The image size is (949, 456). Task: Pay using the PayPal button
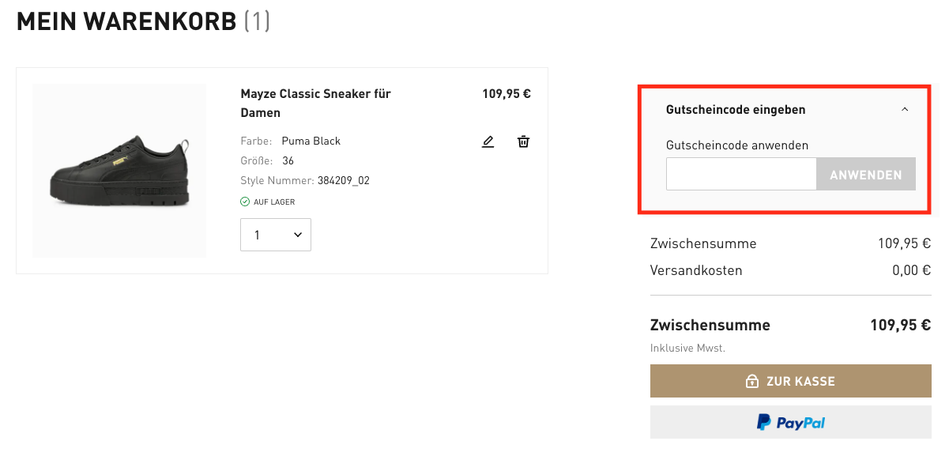coord(791,422)
